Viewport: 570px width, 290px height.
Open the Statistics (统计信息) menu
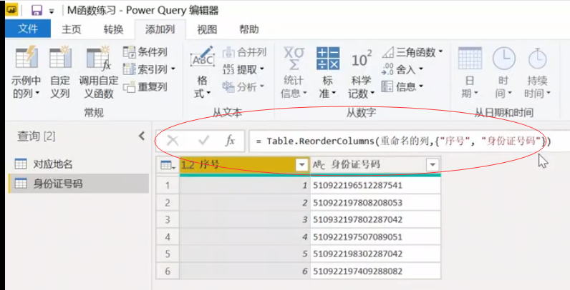(x=294, y=73)
